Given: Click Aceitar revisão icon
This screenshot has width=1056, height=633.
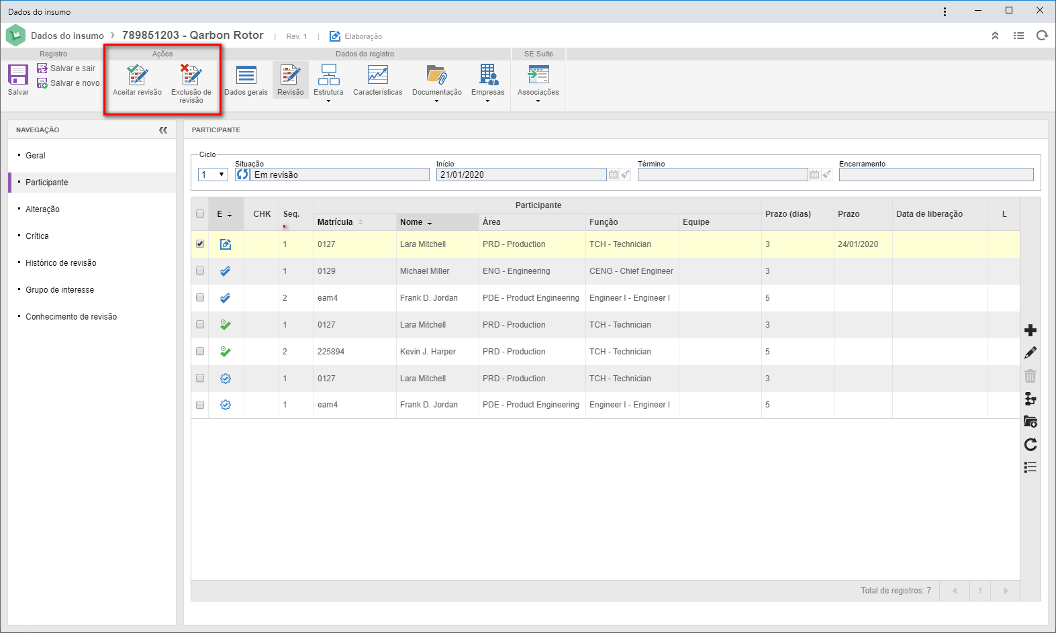Looking at the screenshot, I should point(137,75).
